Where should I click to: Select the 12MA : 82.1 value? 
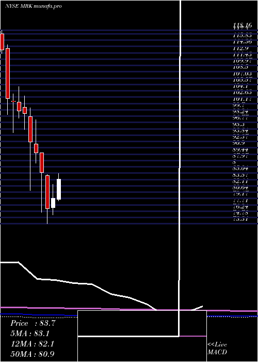[32, 344]
